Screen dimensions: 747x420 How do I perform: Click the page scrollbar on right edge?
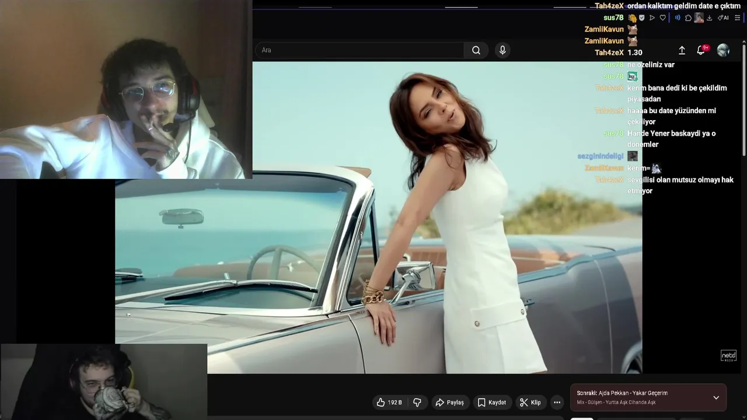click(x=743, y=99)
